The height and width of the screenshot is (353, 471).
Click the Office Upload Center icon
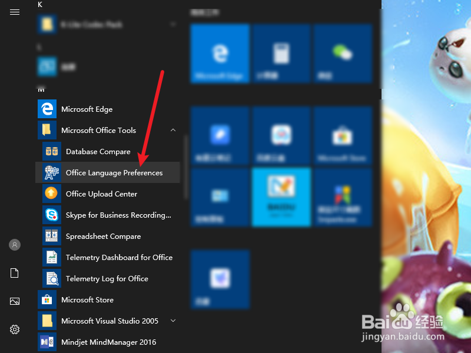52,194
